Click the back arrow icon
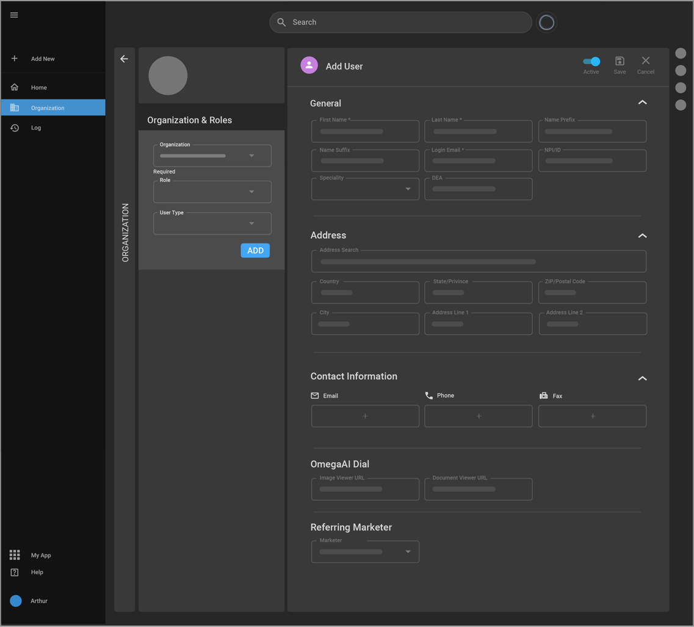This screenshot has width=694, height=627. 124,59
